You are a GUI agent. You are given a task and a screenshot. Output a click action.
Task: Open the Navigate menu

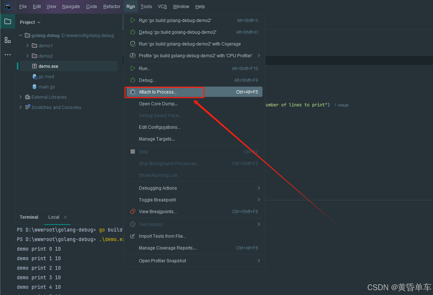click(71, 6)
